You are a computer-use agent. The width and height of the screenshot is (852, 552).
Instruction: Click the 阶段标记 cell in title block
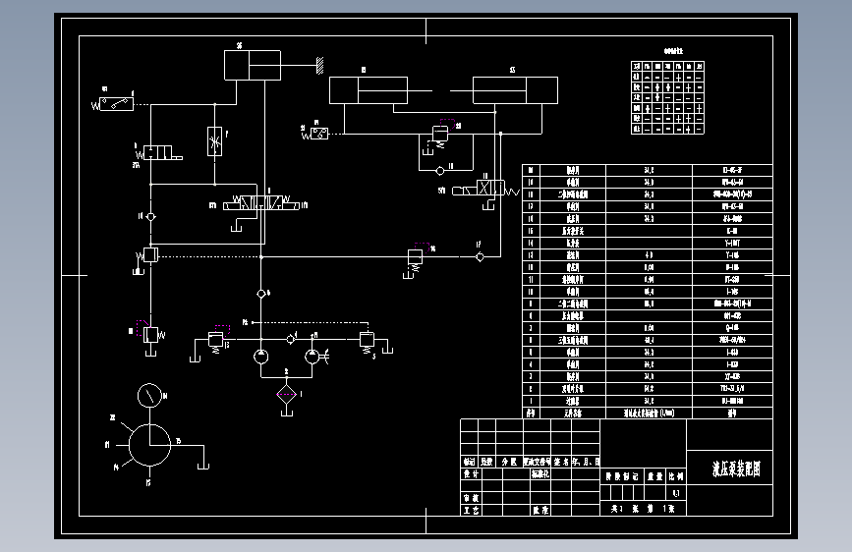coord(622,476)
